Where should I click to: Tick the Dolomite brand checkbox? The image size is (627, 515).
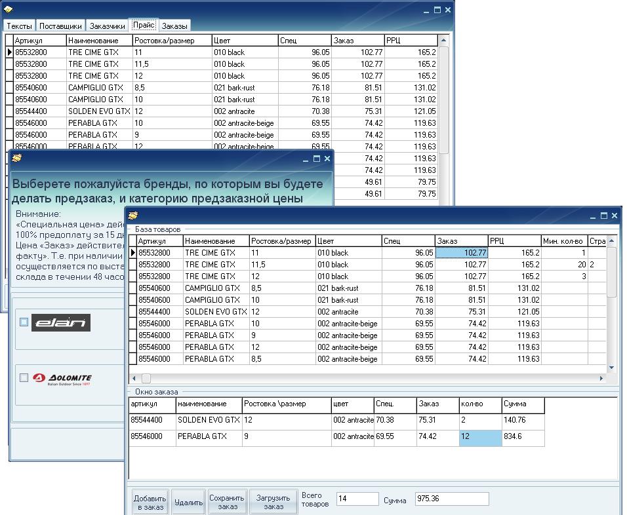24,377
